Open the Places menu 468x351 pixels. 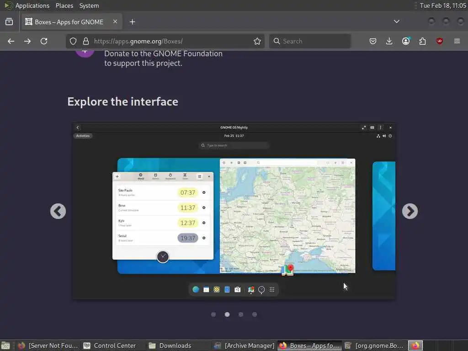[x=64, y=5]
